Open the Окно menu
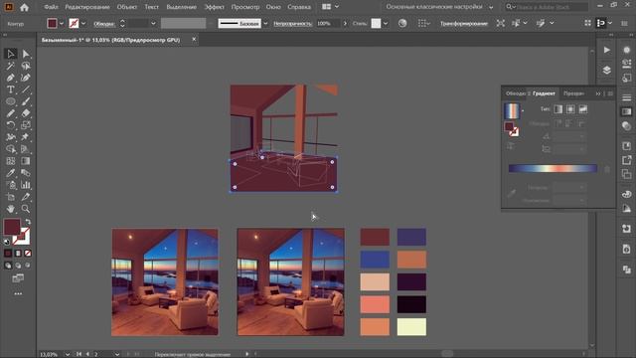636x358 pixels. click(x=273, y=7)
